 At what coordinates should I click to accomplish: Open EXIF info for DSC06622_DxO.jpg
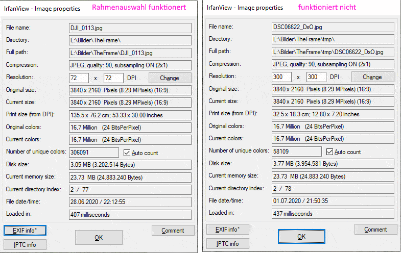click(227, 230)
